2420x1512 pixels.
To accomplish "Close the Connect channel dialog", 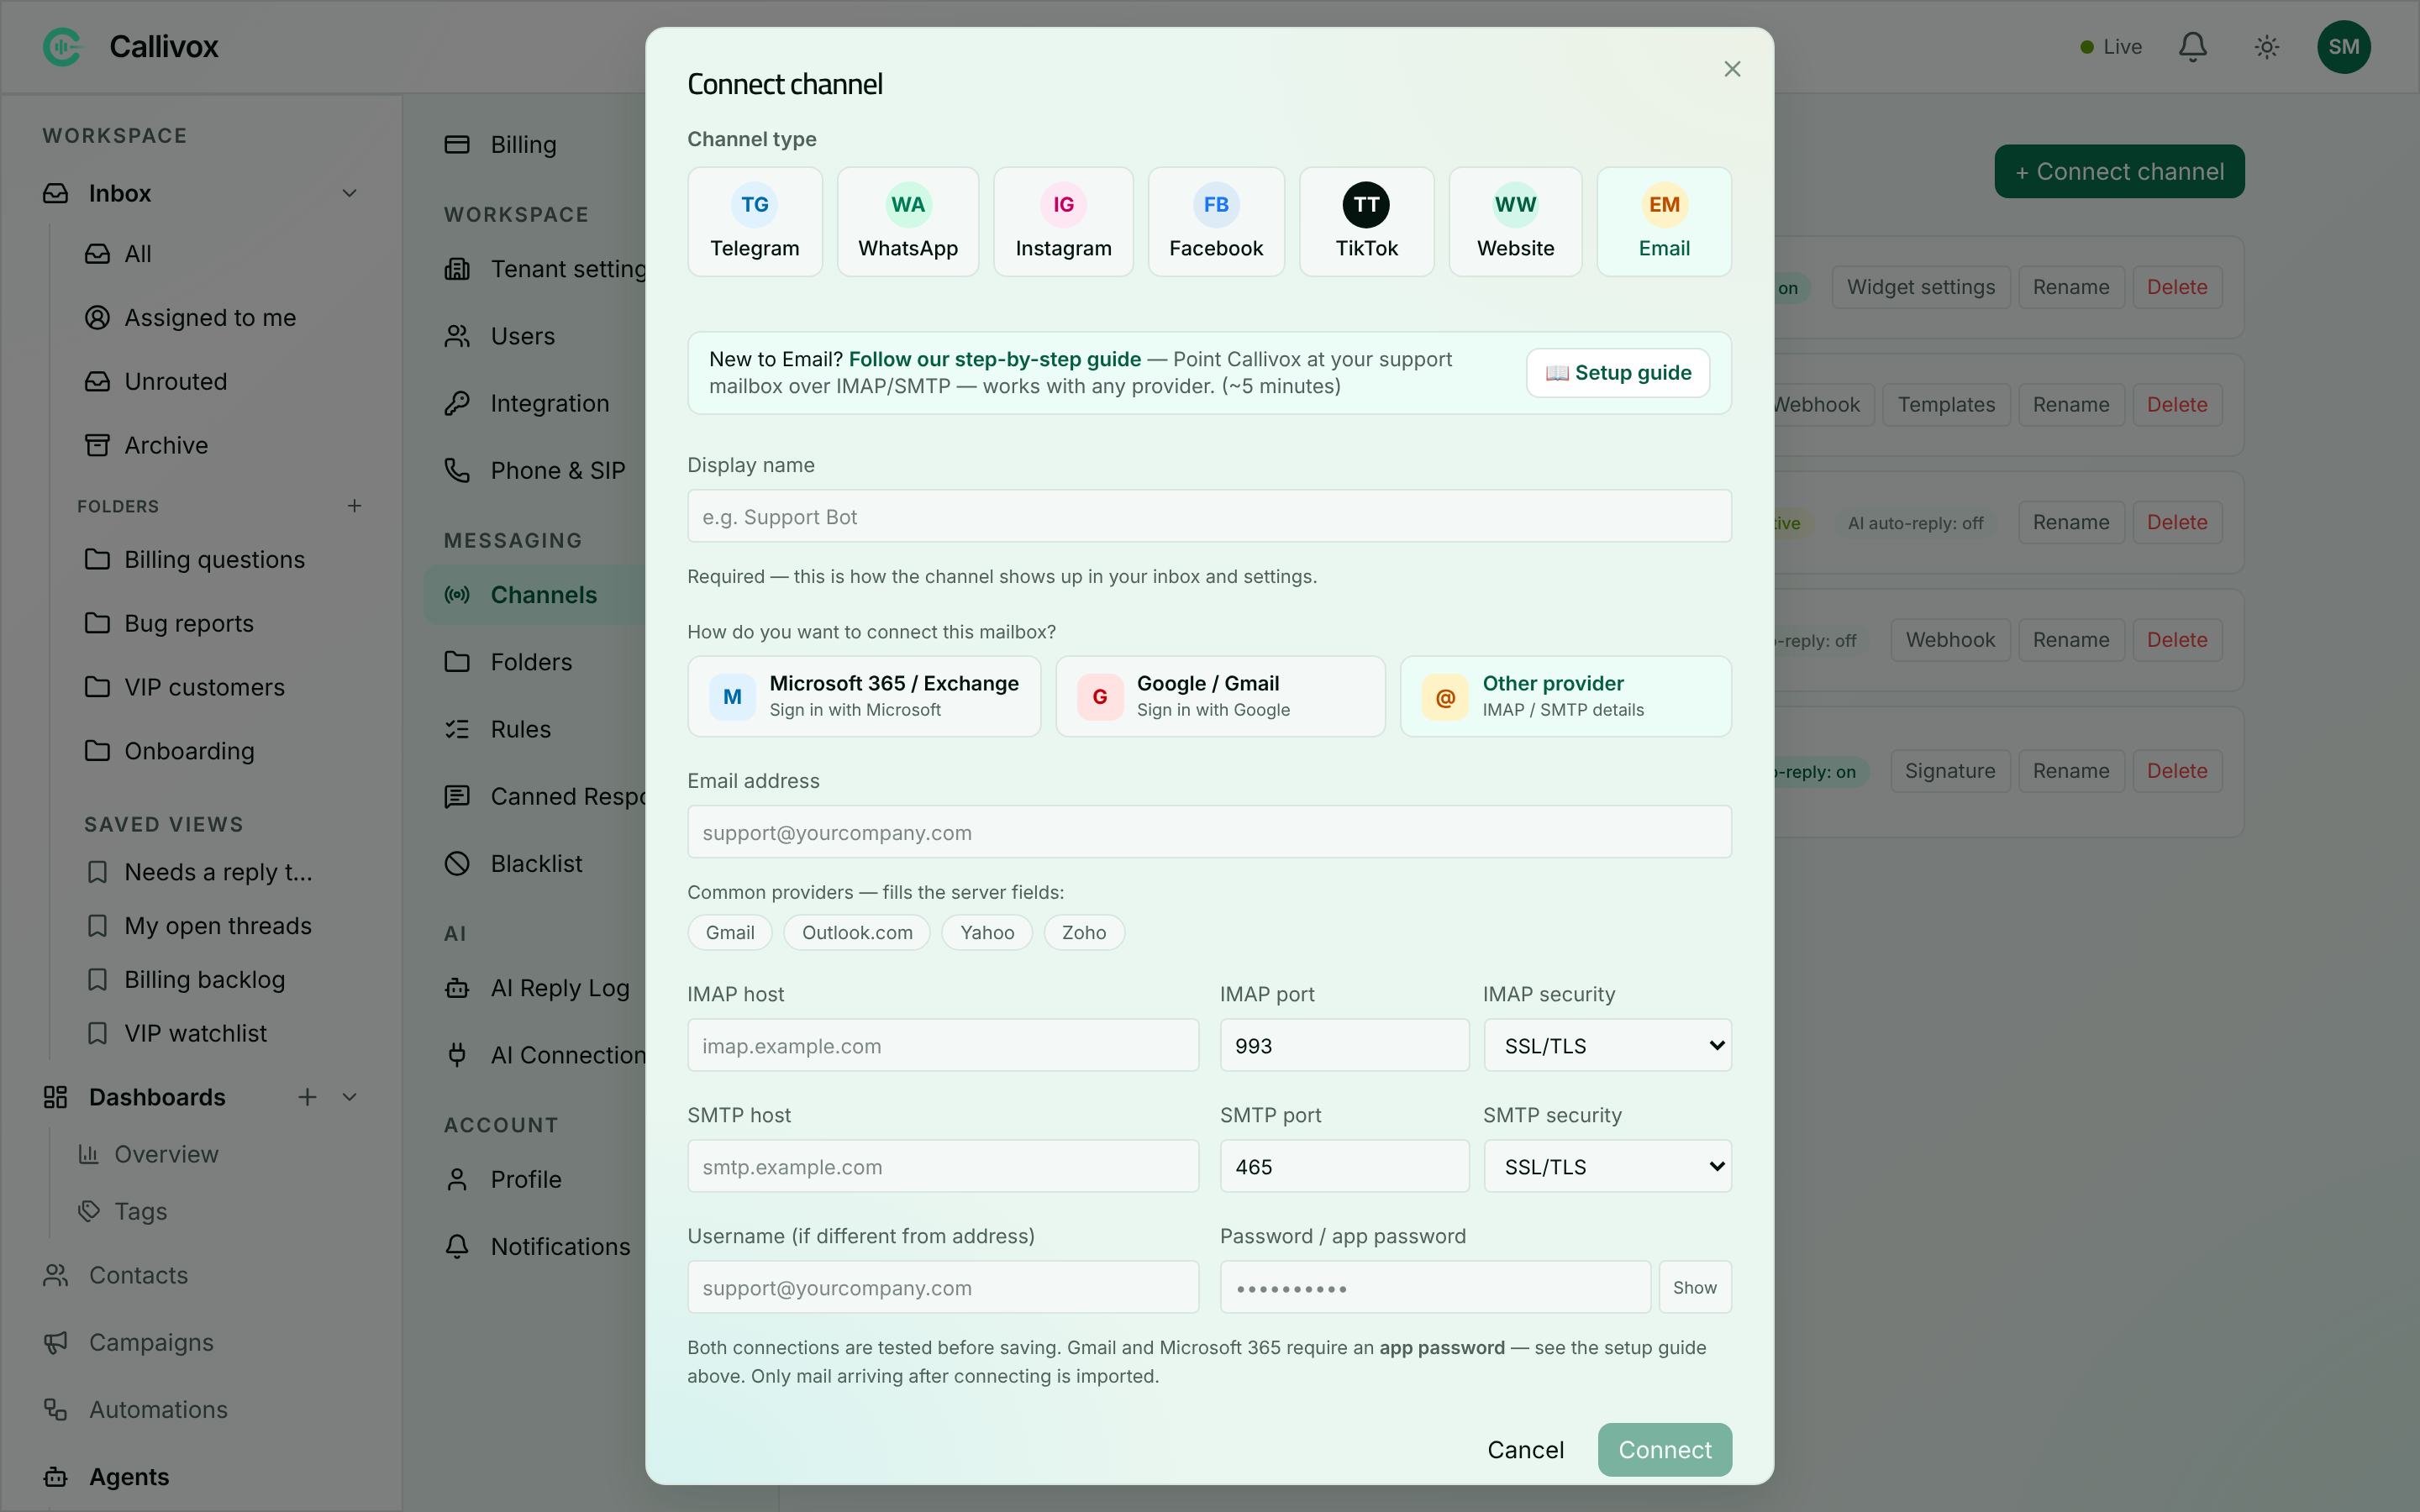I will pyautogui.click(x=1732, y=69).
